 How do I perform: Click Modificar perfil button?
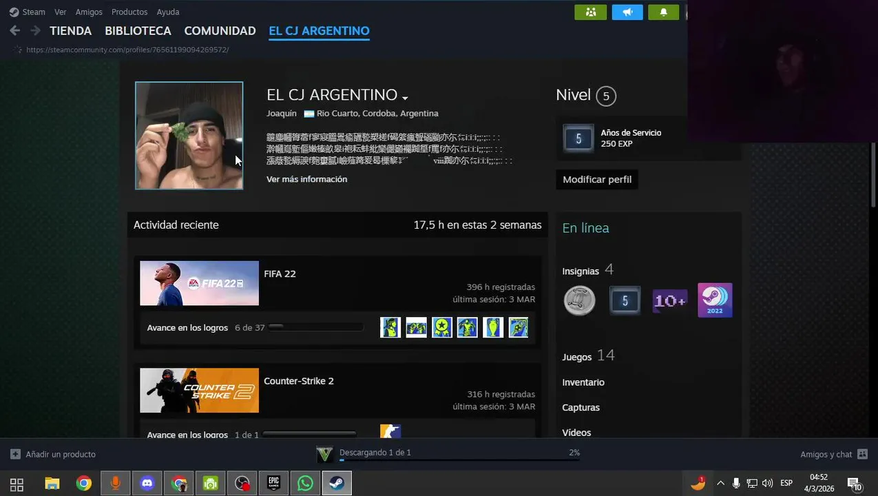pyautogui.click(x=597, y=180)
